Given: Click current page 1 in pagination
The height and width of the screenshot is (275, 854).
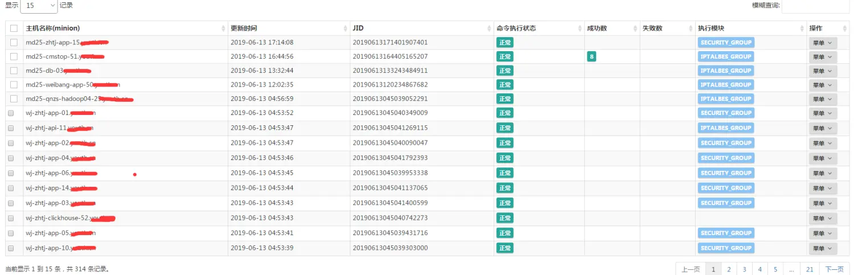Looking at the screenshot, I should tap(713, 269).
